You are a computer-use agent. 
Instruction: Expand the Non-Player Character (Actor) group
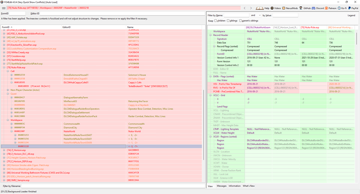point(8,90)
